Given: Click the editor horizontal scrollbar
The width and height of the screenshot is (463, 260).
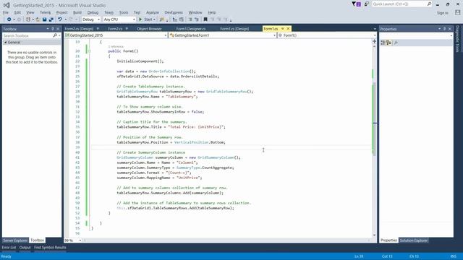Looking at the screenshot, I should tap(226, 240).
